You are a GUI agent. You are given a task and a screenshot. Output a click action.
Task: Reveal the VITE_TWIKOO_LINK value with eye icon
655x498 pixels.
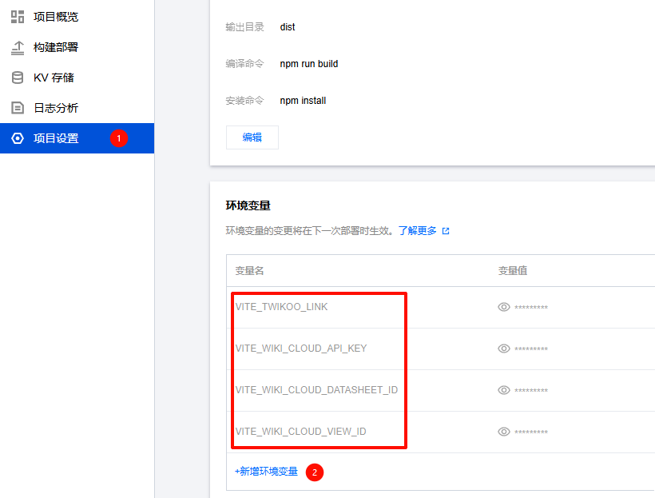tap(504, 307)
